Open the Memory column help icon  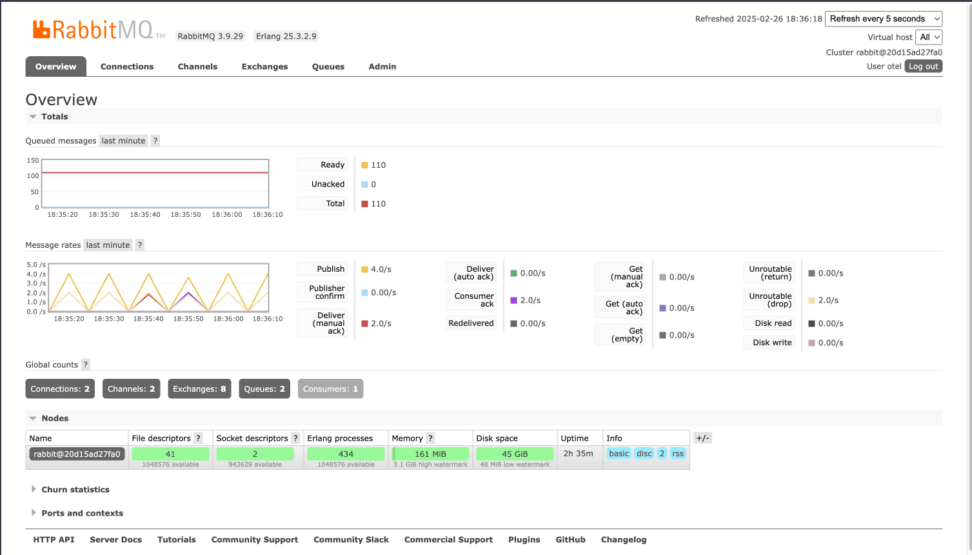(430, 438)
